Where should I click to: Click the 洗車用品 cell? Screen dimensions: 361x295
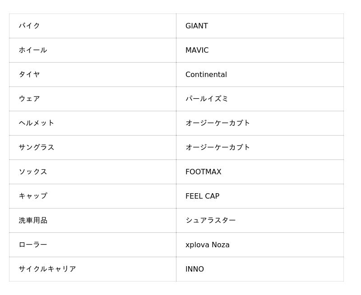33,220
